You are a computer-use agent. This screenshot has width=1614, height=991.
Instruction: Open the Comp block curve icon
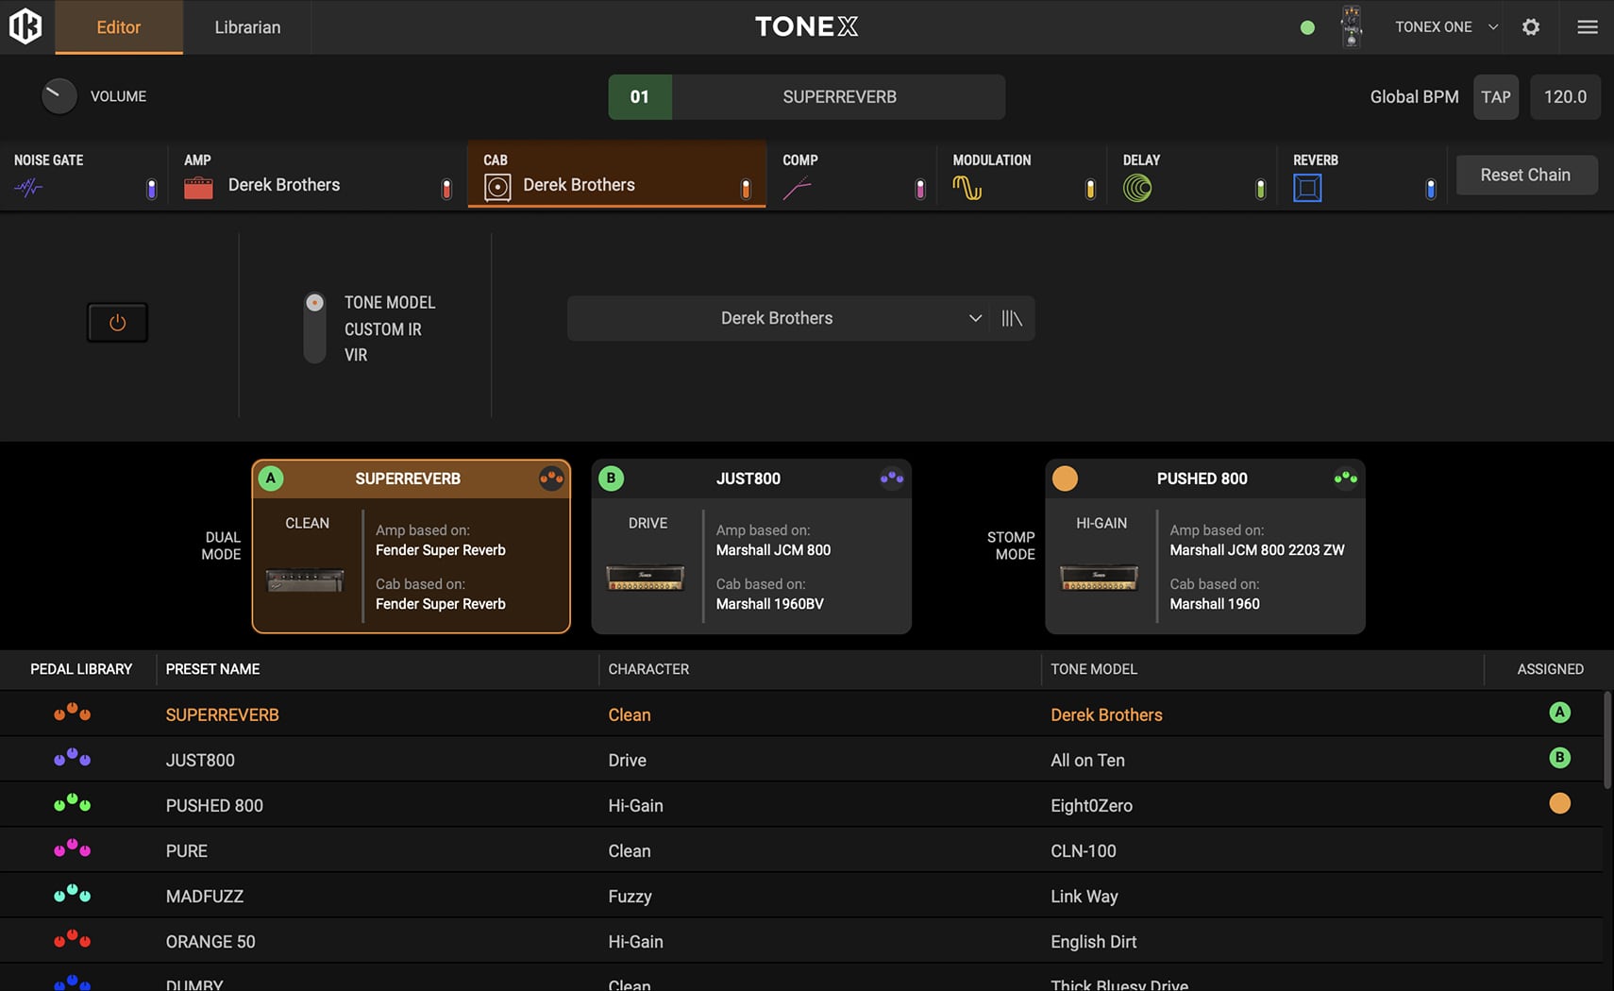(797, 189)
